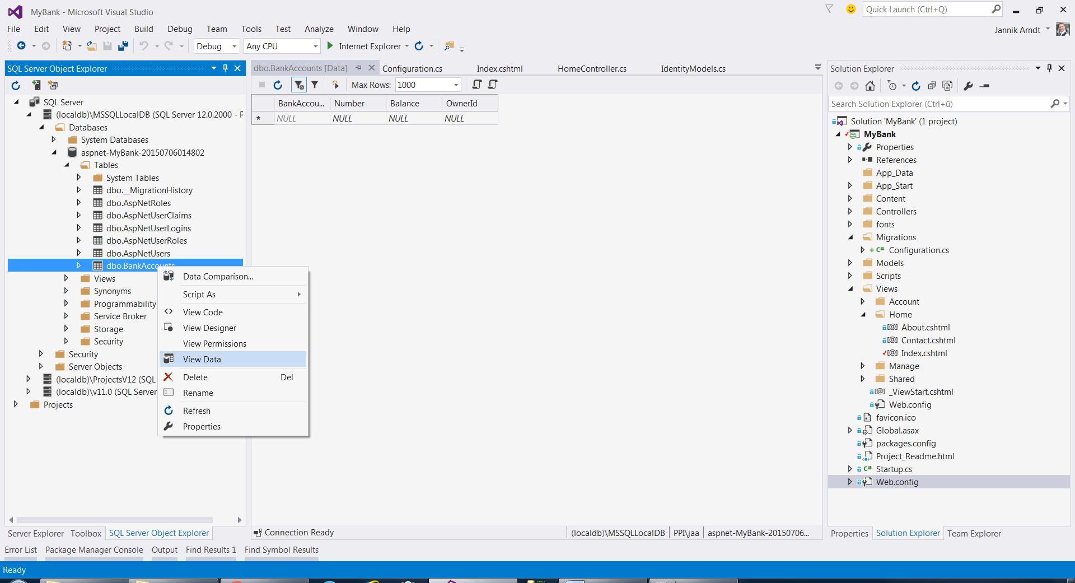Click the Undo arrow icon
The image size is (1075, 583).
click(x=144, y=46)
